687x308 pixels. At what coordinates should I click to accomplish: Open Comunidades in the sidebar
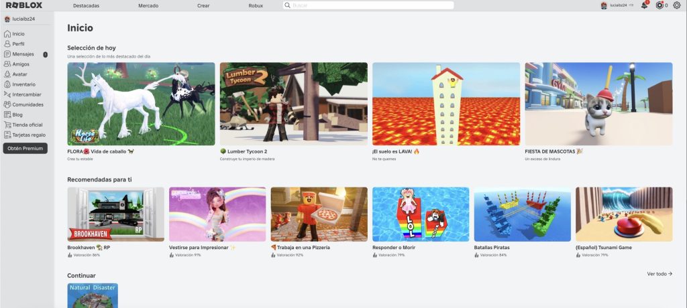coord(28,104)
